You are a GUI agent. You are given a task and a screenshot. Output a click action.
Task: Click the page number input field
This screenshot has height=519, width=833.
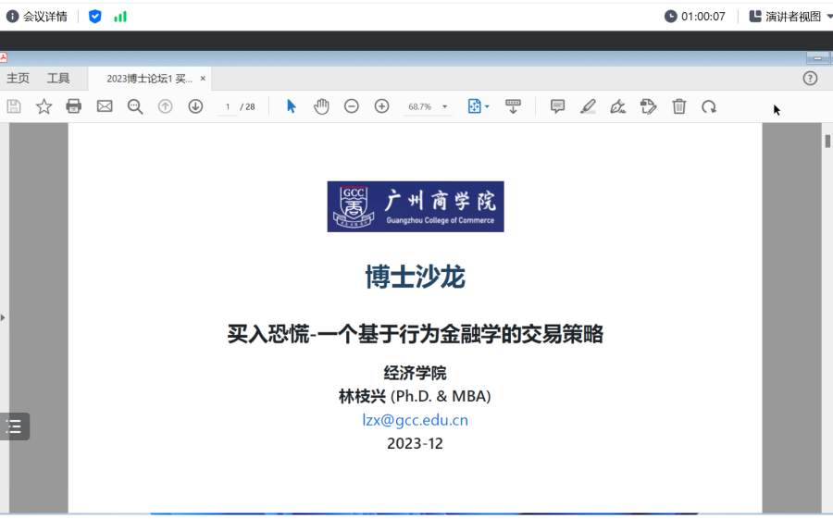[228, 107]
